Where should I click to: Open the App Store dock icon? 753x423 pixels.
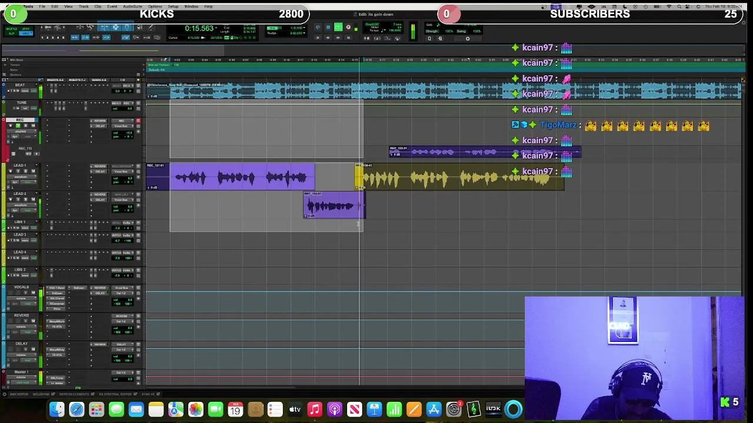(434, 409)
